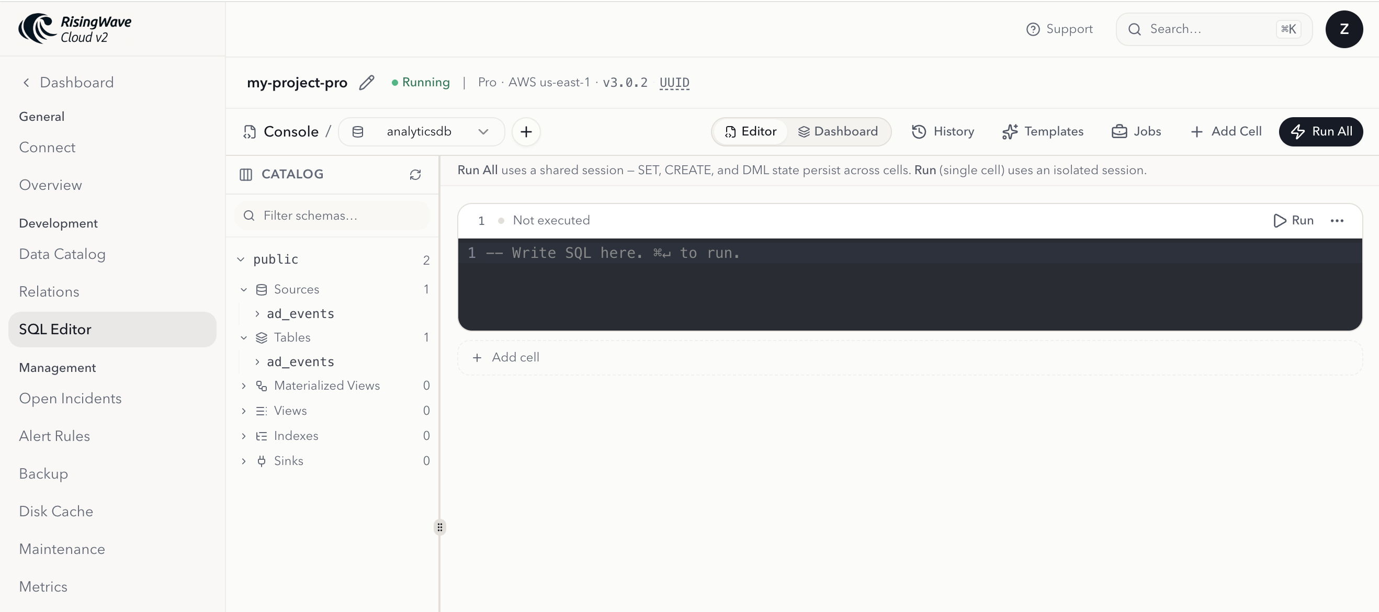Click the plus icon next to analyticsdb
Image resolution: width=1379 pixels, height=612 pixels.
tap(526, 132)
